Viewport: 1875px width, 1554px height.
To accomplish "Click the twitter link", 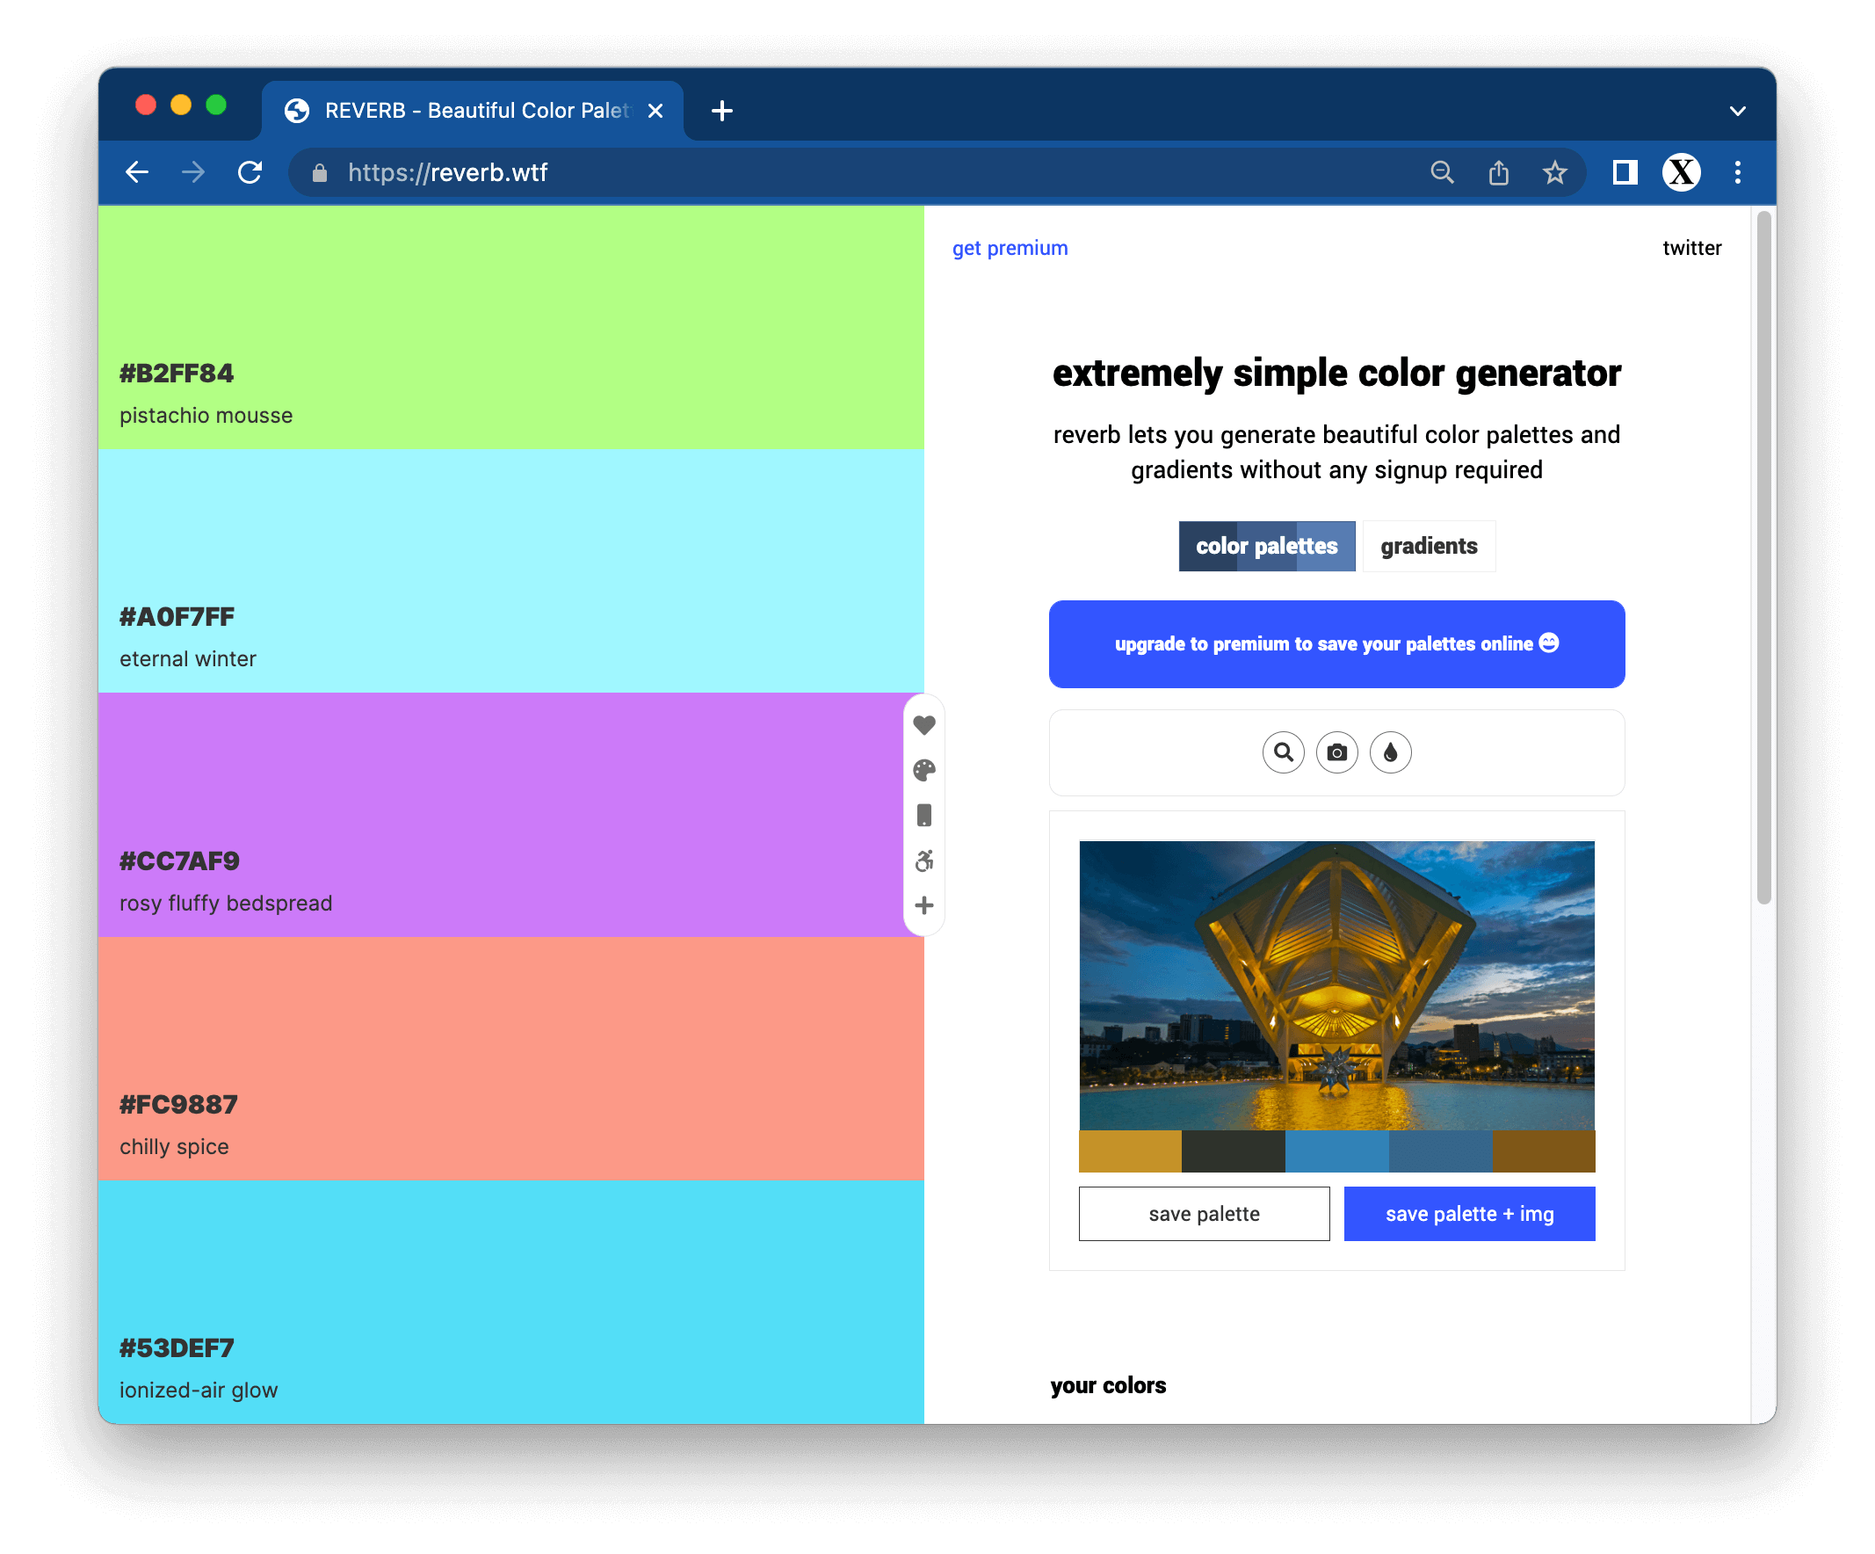I will tap(1691, 248).
